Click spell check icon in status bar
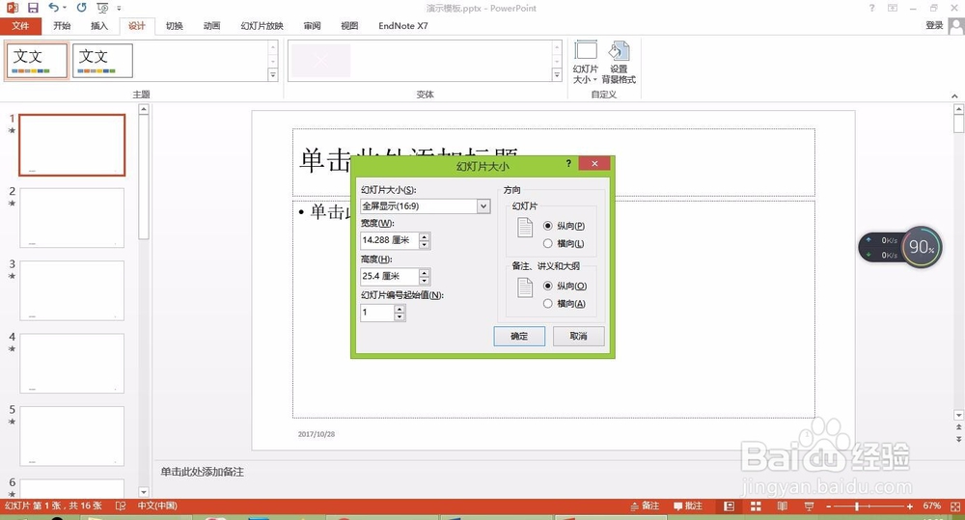Viewport: 965px width, 520px height. point(121,506)
